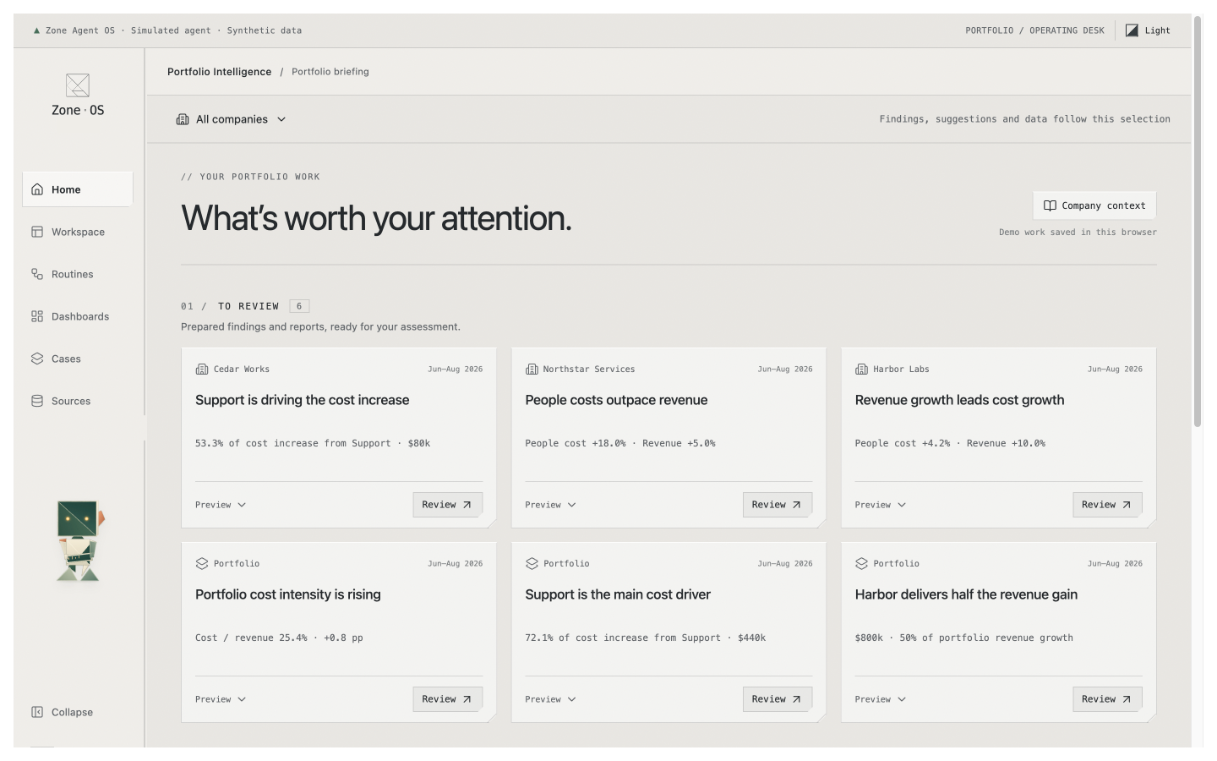Viewport: 1217px width, 761px height.
Task: Open the Company context button
Action: 1094,205
